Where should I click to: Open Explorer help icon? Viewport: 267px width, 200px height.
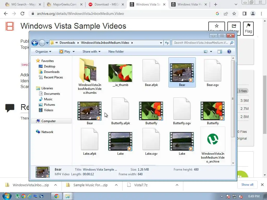click(229, 52)
